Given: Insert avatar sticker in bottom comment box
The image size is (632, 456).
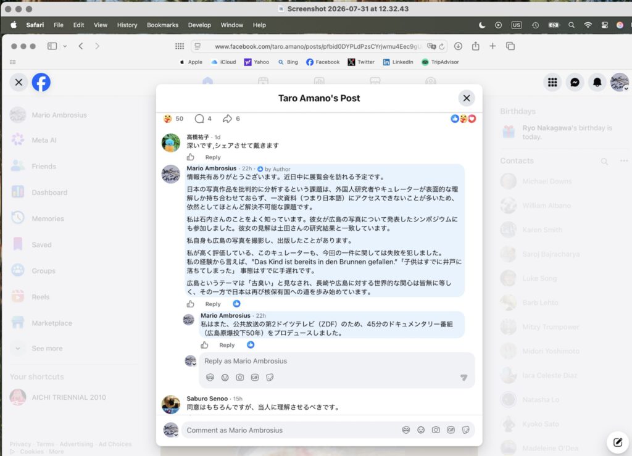Looking at the screenshot, I should pos(406,430).
